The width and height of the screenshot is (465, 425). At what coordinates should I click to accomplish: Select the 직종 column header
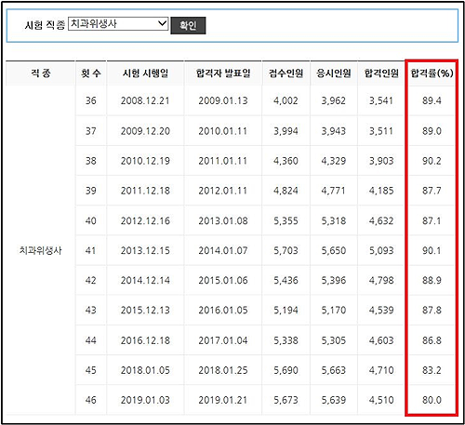pyautogui.click(x=41, y=73)
